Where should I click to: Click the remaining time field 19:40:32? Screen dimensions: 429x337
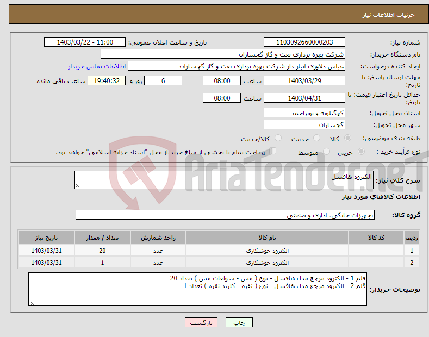coord(107,80)
